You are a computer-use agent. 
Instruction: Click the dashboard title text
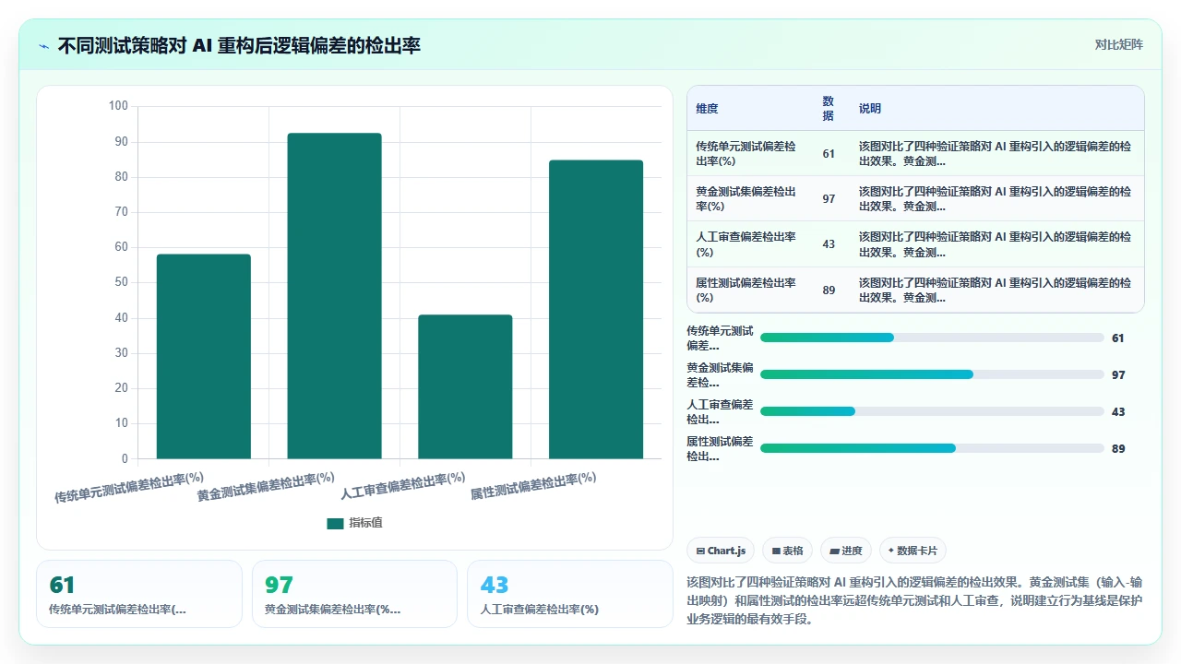(x=239, y=45)
